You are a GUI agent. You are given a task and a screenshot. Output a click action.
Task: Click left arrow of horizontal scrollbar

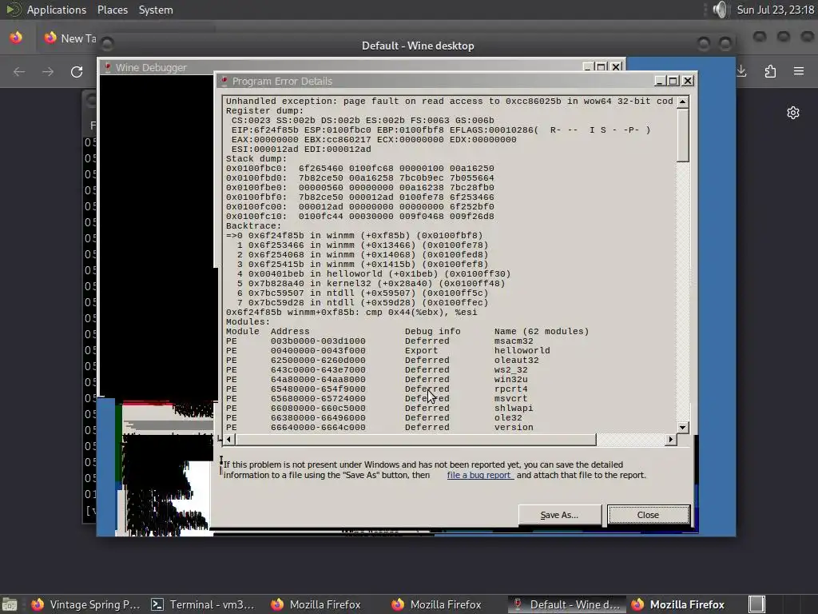(x=228, y=440)
